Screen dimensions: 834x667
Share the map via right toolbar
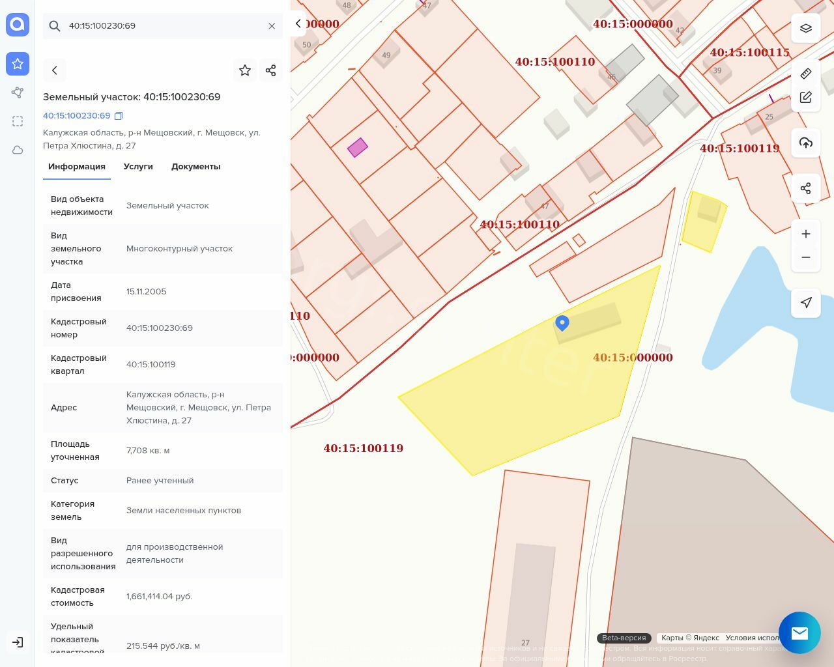[x=805, y=189]
